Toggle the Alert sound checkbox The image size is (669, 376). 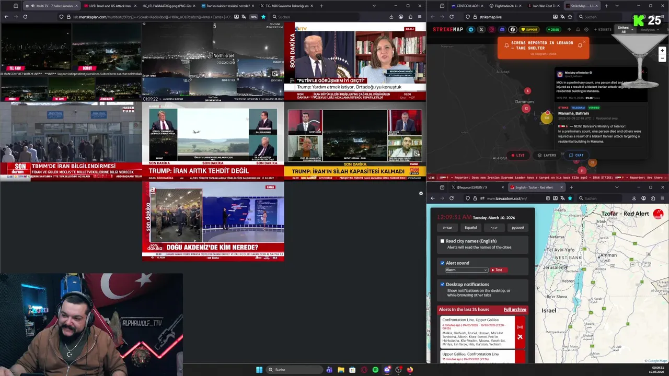(442, 263)
